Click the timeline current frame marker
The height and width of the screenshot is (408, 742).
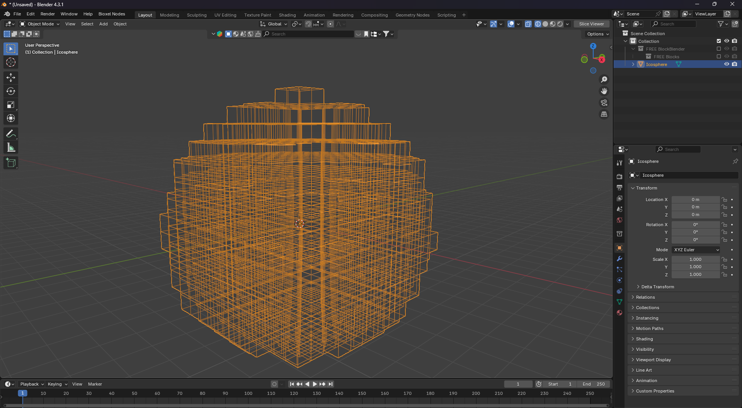[x=22, y=393]
